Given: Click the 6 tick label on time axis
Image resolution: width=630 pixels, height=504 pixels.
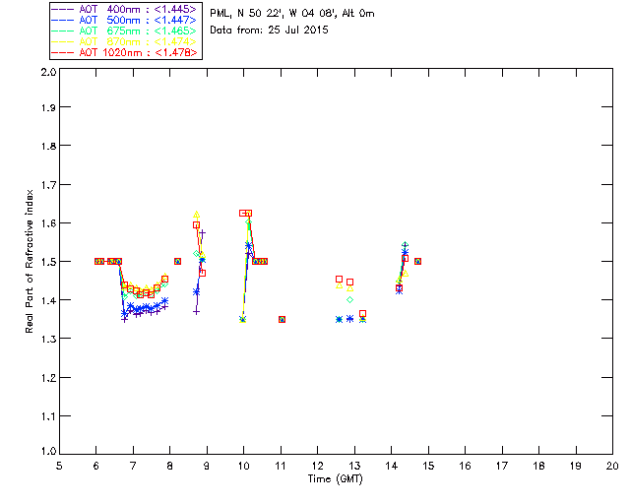Looking at the screenshot, I should click(x=96, y=466).
